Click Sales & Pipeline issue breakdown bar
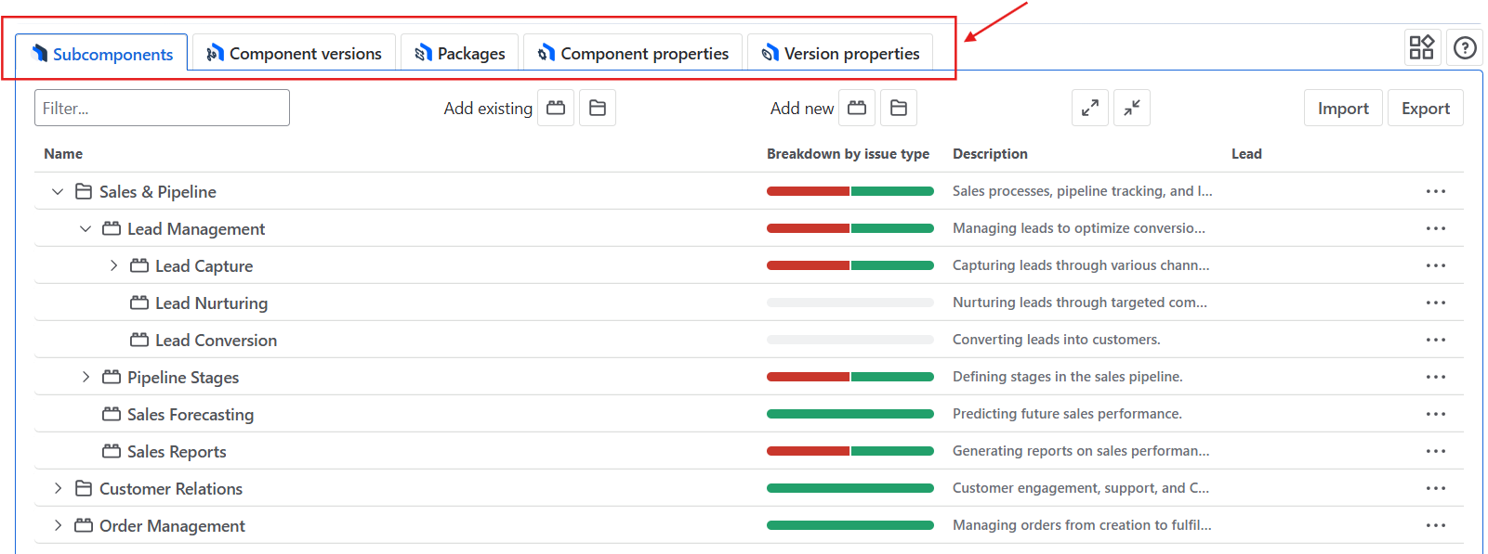This screenshot has height=554, width=1488. coord(850,191)
